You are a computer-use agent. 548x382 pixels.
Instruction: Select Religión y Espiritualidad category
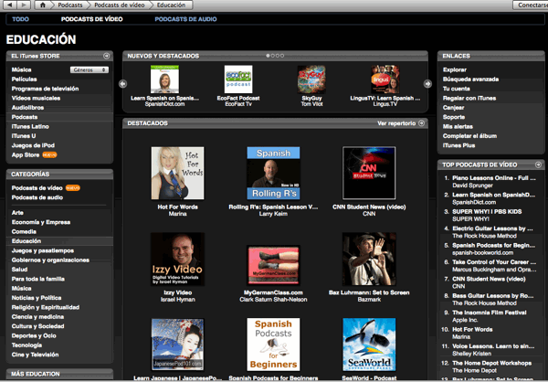point(46,307)
